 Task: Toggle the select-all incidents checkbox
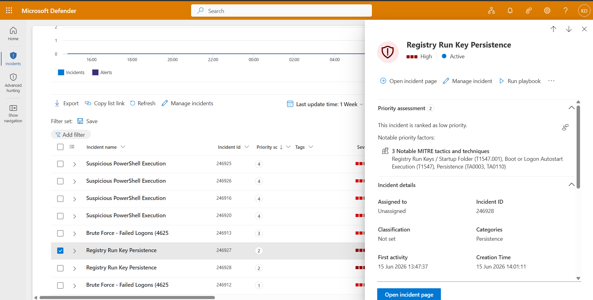[x=60, y=147]
